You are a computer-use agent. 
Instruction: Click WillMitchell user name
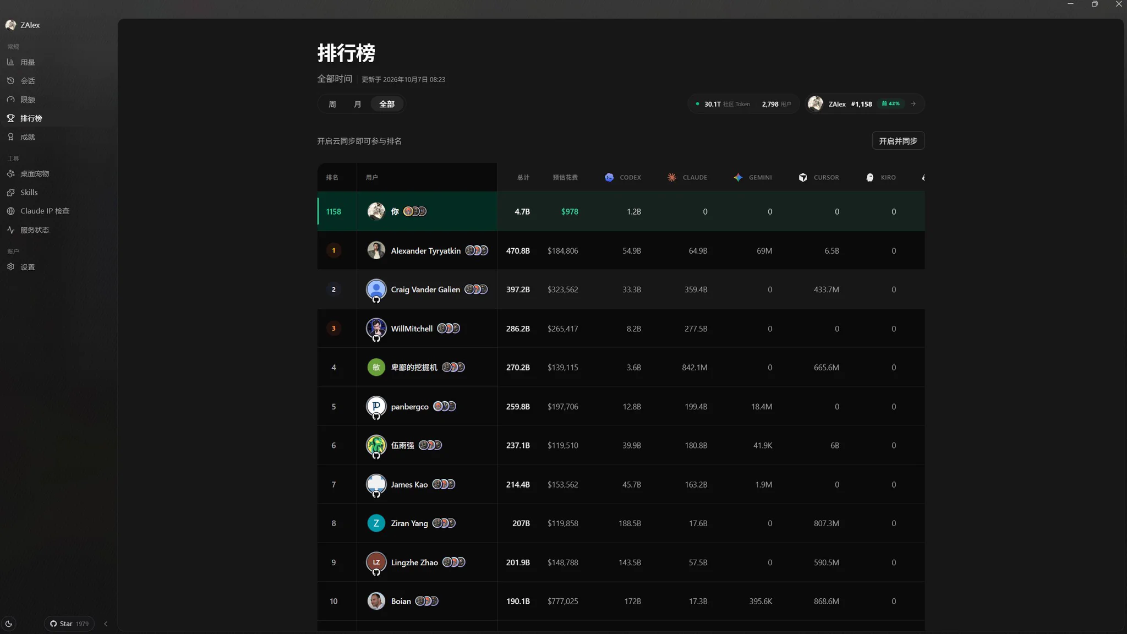(412, 329)
